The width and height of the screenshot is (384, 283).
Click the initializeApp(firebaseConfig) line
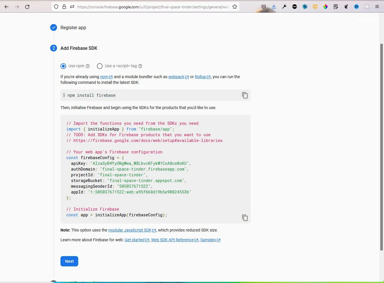(117, 215)
